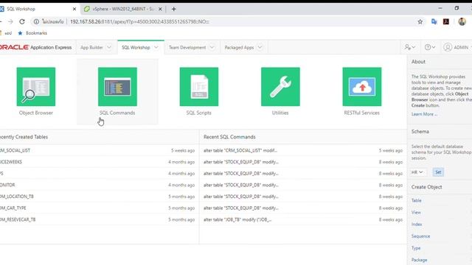Expand the App Builder dropdown arrow
This screenshot has height=265, width=472.
tap(109, 47)
